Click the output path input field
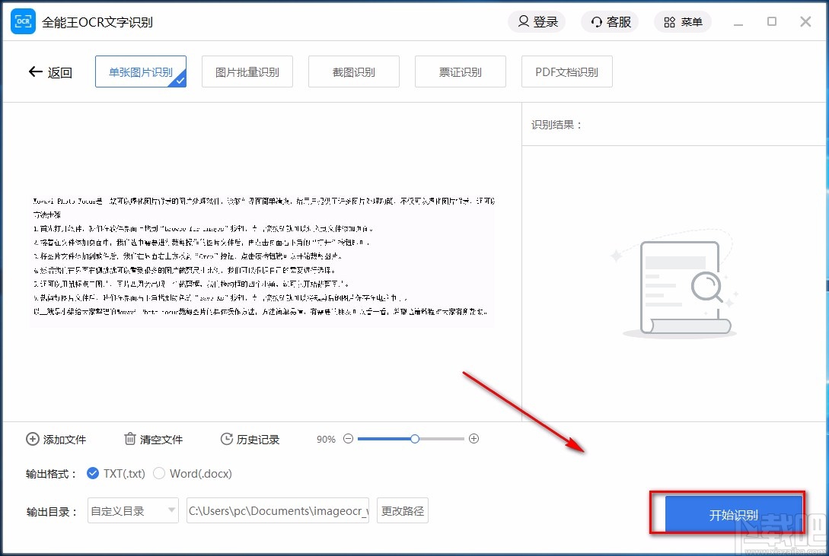The image size is (829, 556). pyautogui.click(x=277, y=510)
